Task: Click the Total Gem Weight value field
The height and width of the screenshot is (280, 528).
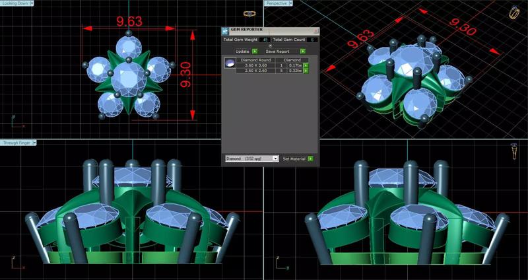Action: coord(265,40)
